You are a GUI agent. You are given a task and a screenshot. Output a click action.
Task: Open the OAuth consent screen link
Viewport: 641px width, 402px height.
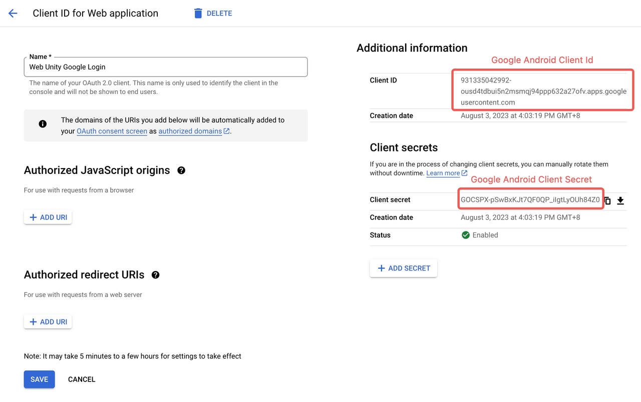(x=112, y=131)
